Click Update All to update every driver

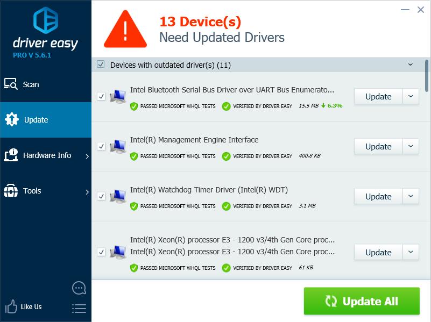(x=362, y=301)
